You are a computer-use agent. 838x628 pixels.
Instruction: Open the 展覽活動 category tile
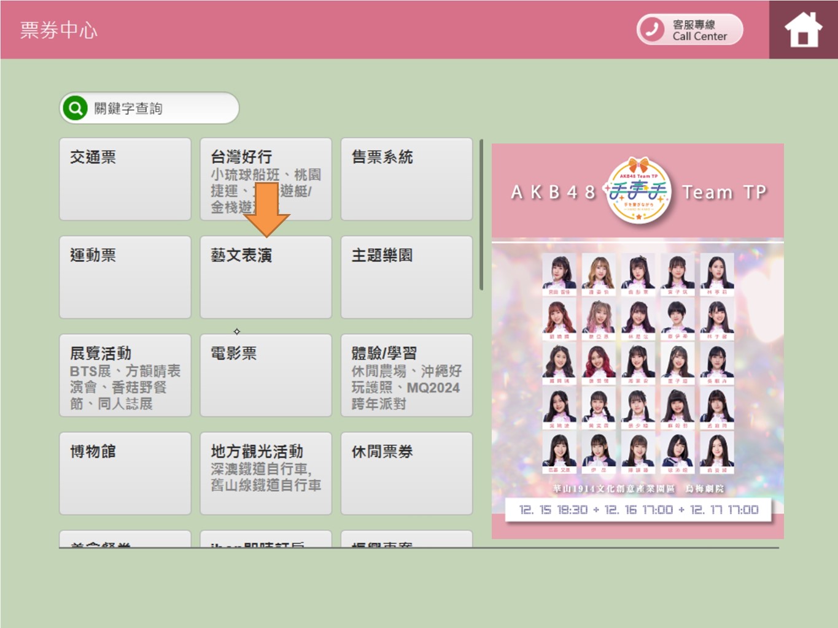[125, 375]
